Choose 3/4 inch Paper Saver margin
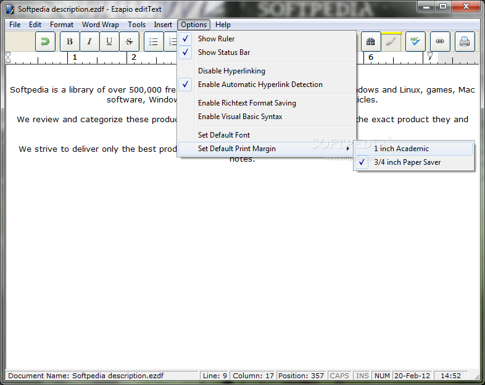 point(413,162)
